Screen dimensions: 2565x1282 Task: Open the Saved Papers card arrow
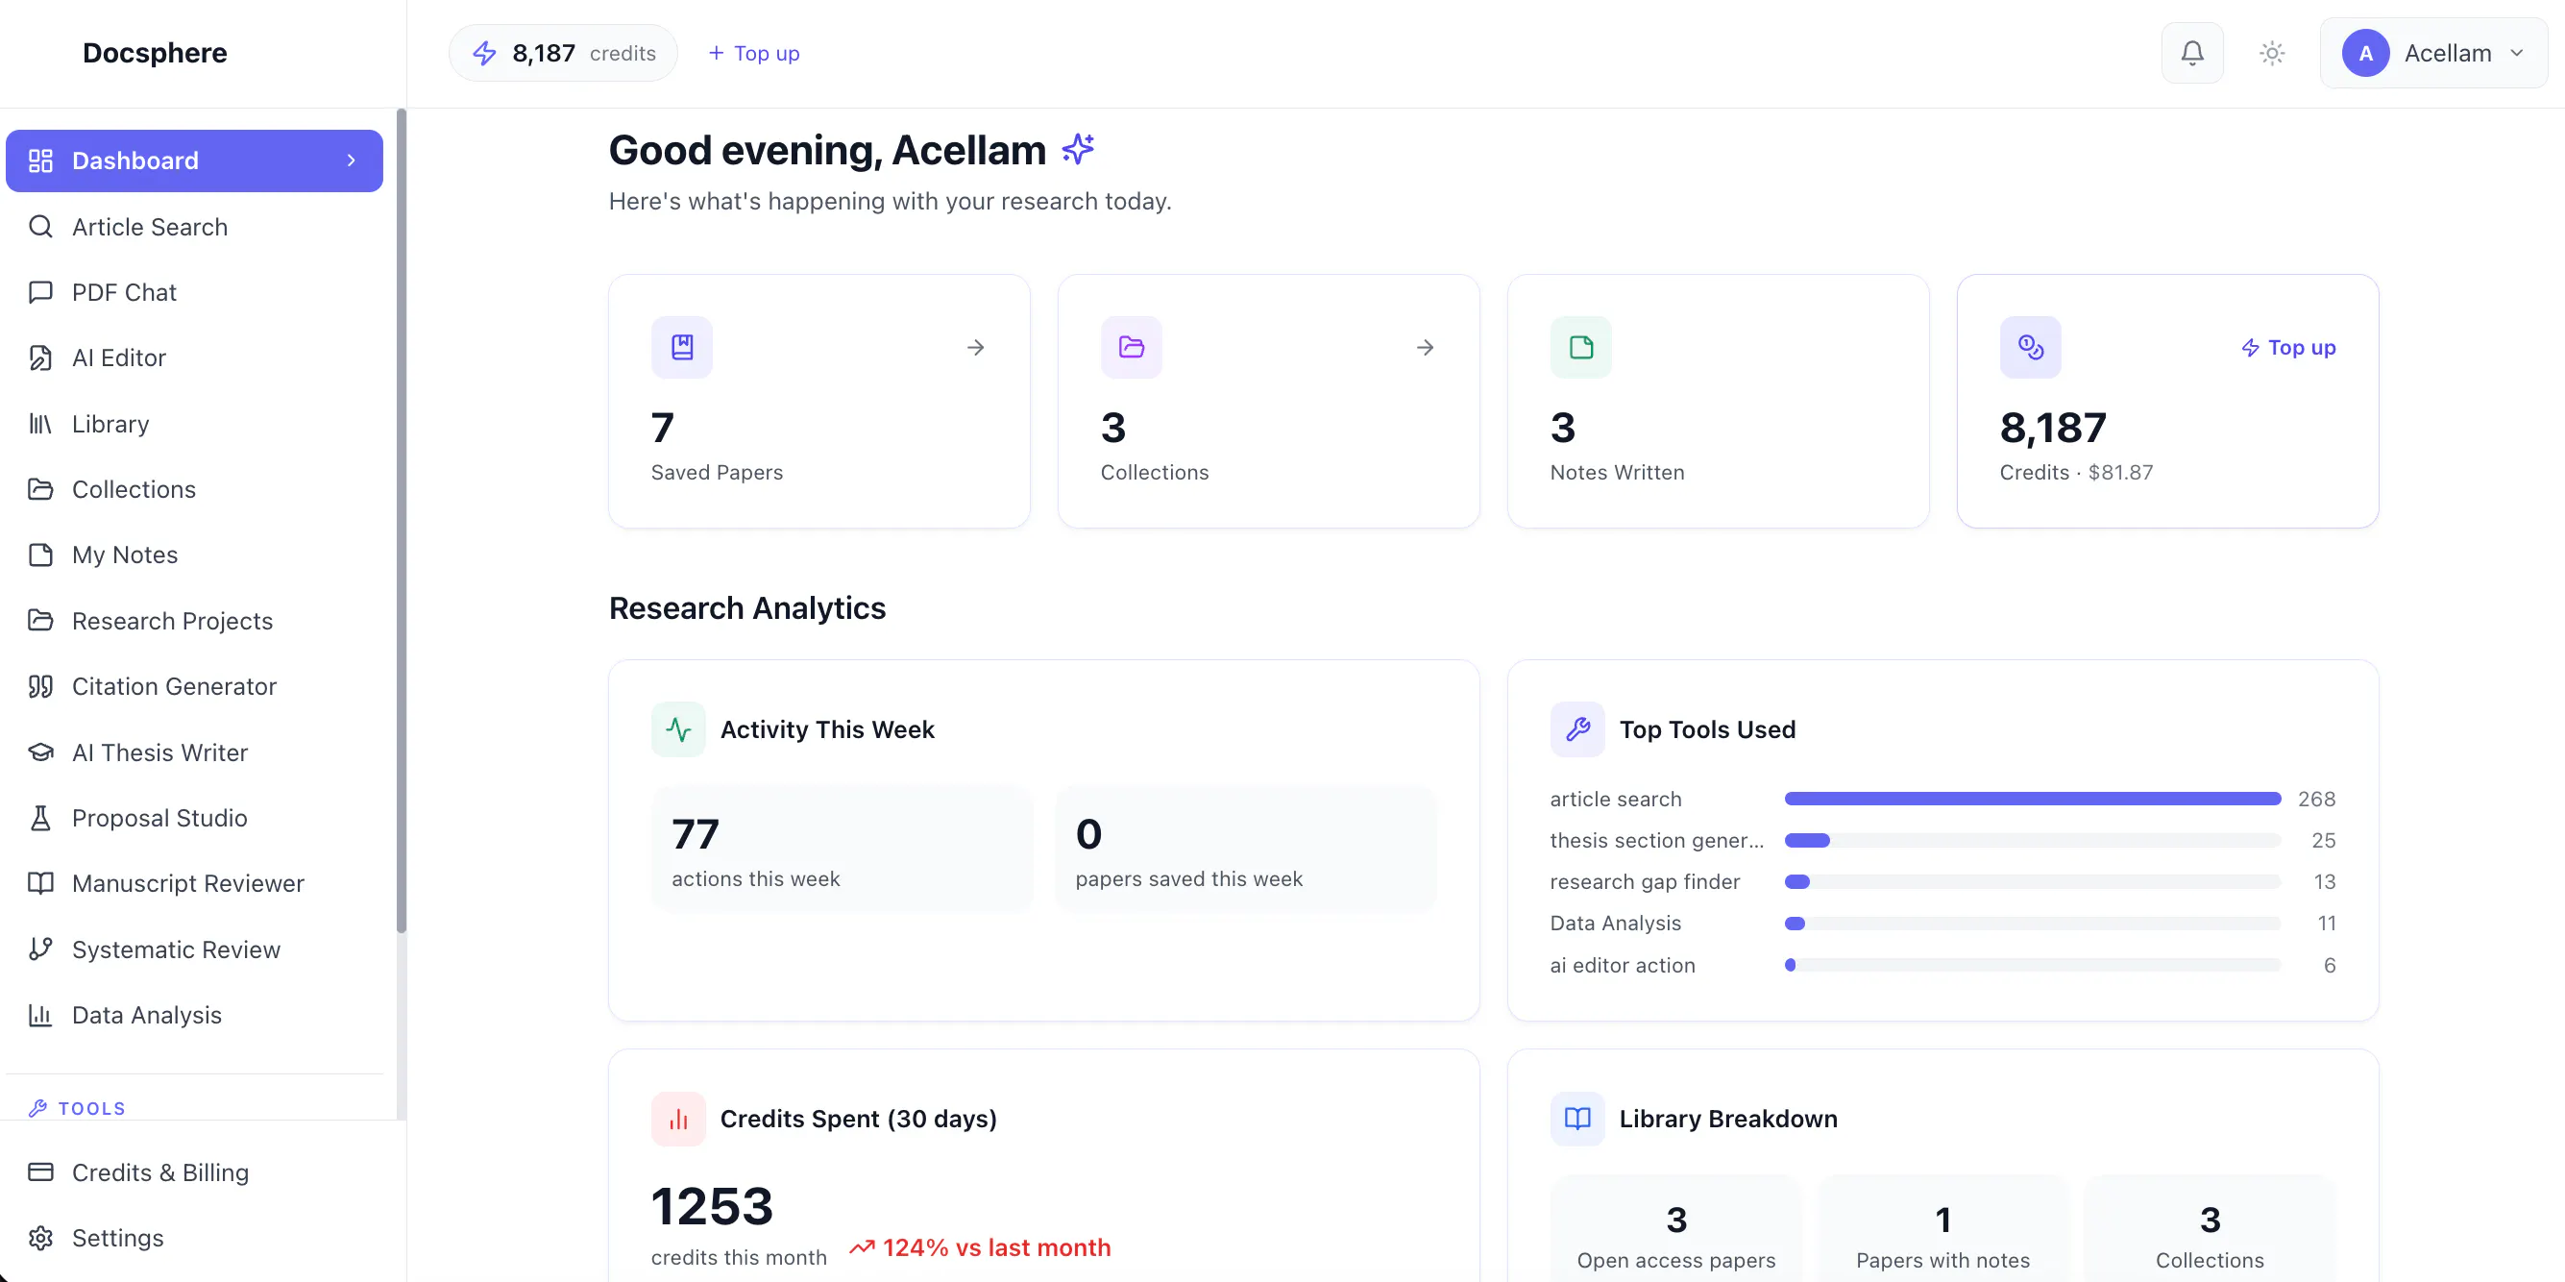[x=976, y=348]
